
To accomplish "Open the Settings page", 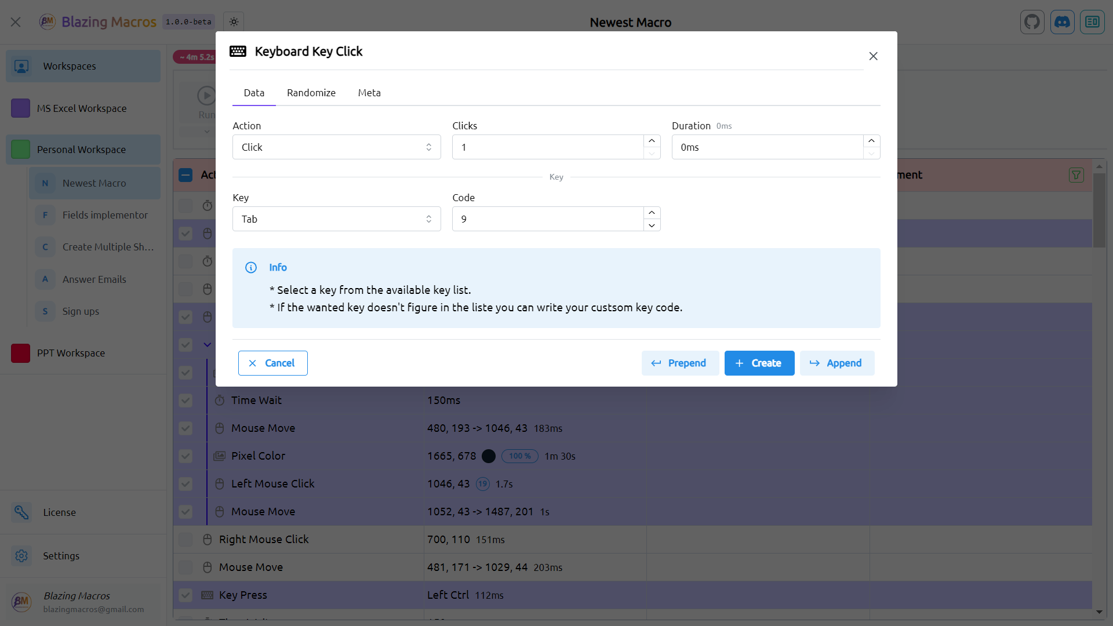I will point(83,556).
